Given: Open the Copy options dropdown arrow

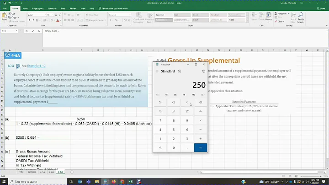Looking at the screenshot, I should pos(18,18).
